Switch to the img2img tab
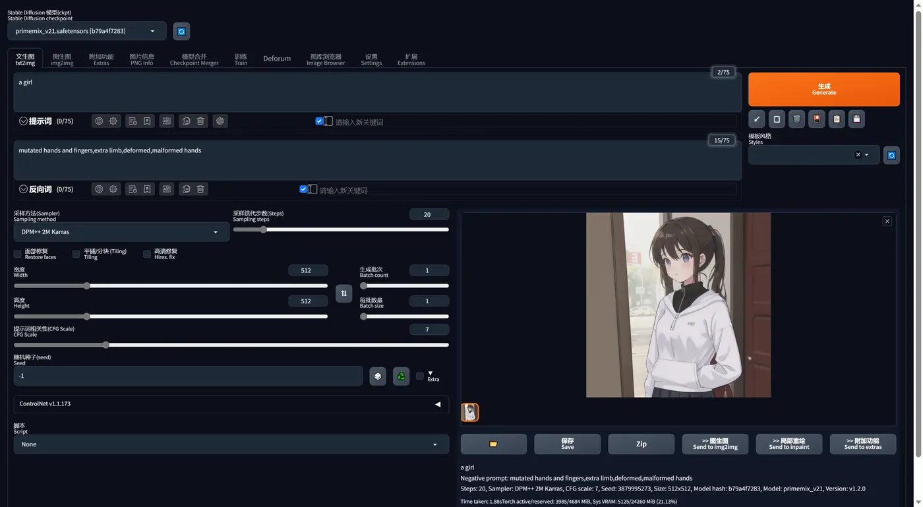The width and height of the screenshot is (923, 507). pos(62,59)
